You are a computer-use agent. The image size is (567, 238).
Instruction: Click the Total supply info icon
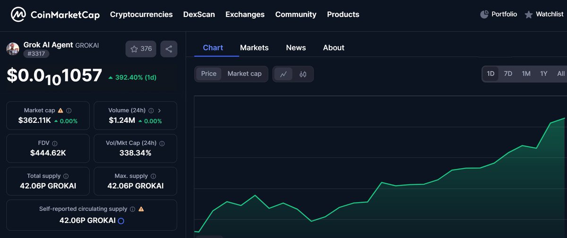point(66,176)
